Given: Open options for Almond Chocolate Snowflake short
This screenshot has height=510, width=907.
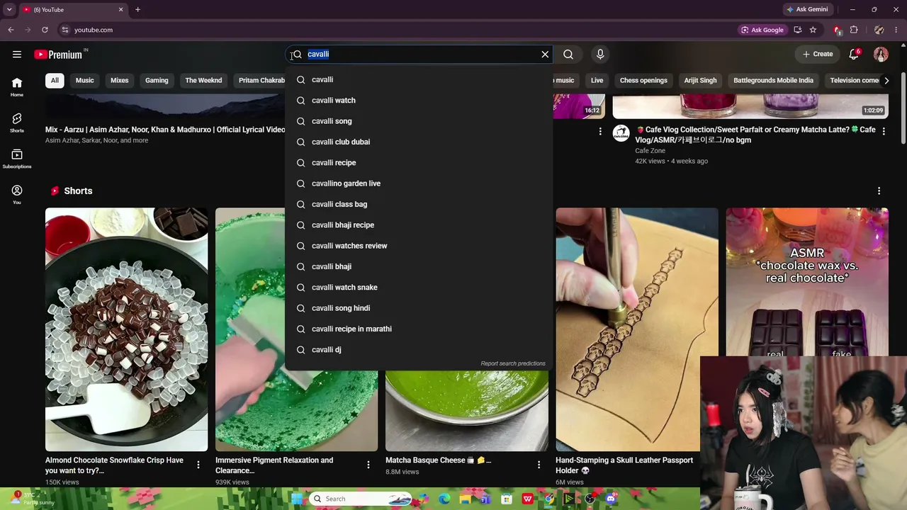Looking at the screenshot, I should (198, 465).
